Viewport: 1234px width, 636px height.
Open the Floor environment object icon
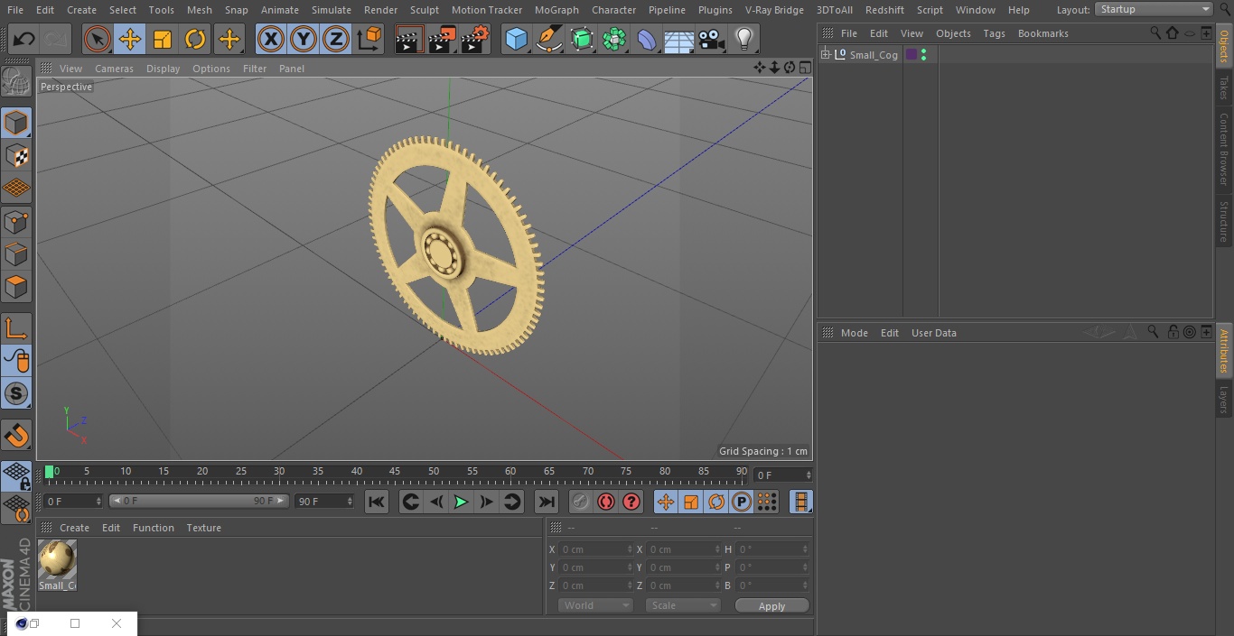[x=678, y=39]
